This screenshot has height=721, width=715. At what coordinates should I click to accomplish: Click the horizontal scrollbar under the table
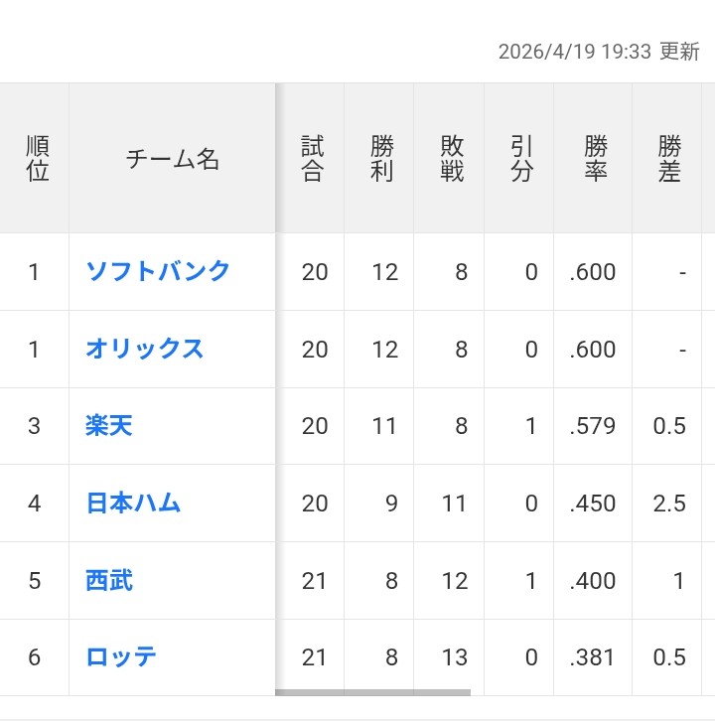click(372, 692)
